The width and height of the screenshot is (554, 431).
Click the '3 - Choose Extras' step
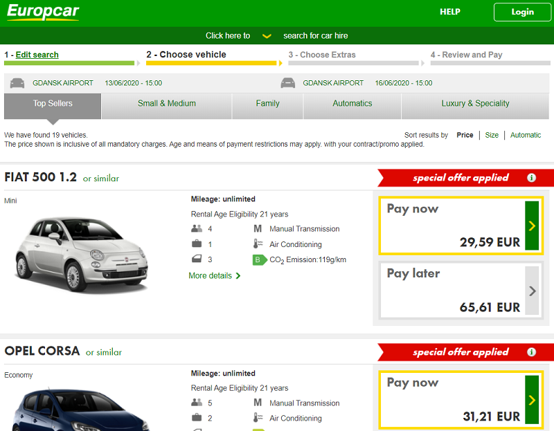click(322, 55)
